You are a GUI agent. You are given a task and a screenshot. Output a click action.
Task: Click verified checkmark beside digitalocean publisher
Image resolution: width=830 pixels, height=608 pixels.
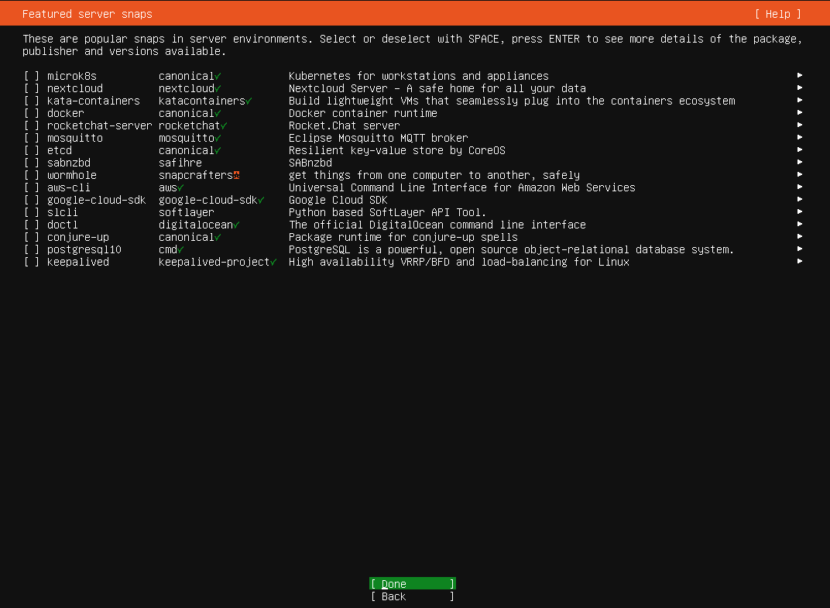coord(236,225)
